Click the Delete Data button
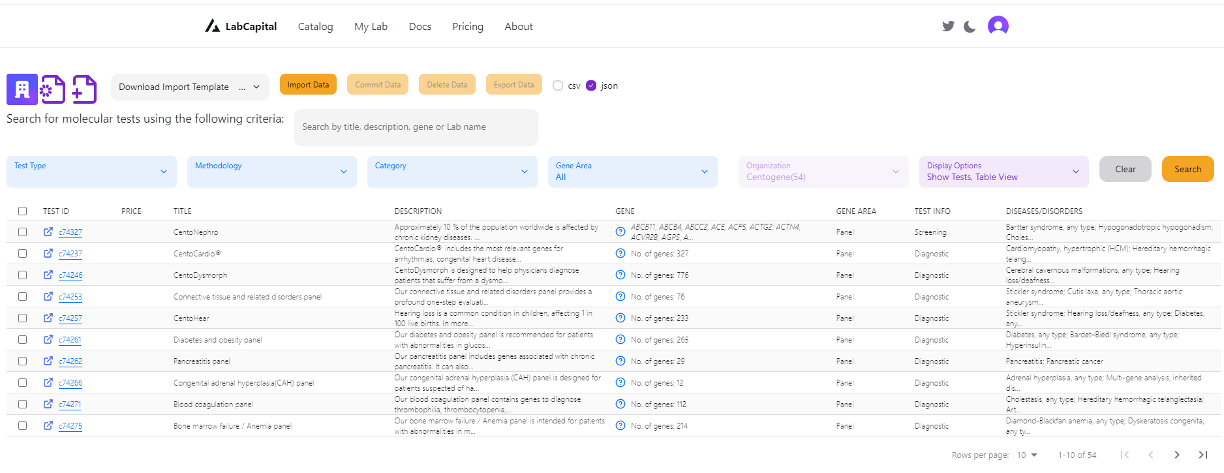 click(447, 84)
